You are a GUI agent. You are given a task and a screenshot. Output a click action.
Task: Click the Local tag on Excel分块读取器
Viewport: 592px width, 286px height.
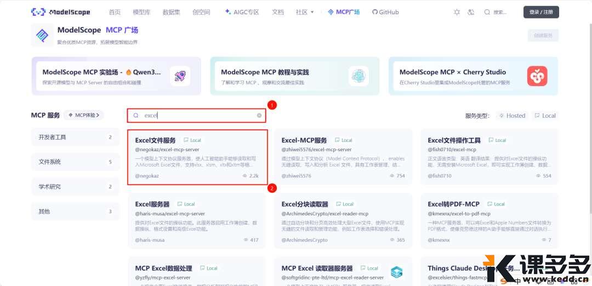[x=345, y=204]
